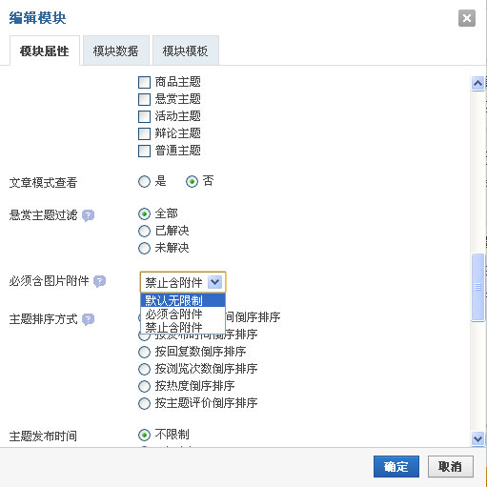The height and width of the screenshot is (487, 487).
Task: Open the 禁止含附件 dropdown arrow
Action: click(214, 282)
